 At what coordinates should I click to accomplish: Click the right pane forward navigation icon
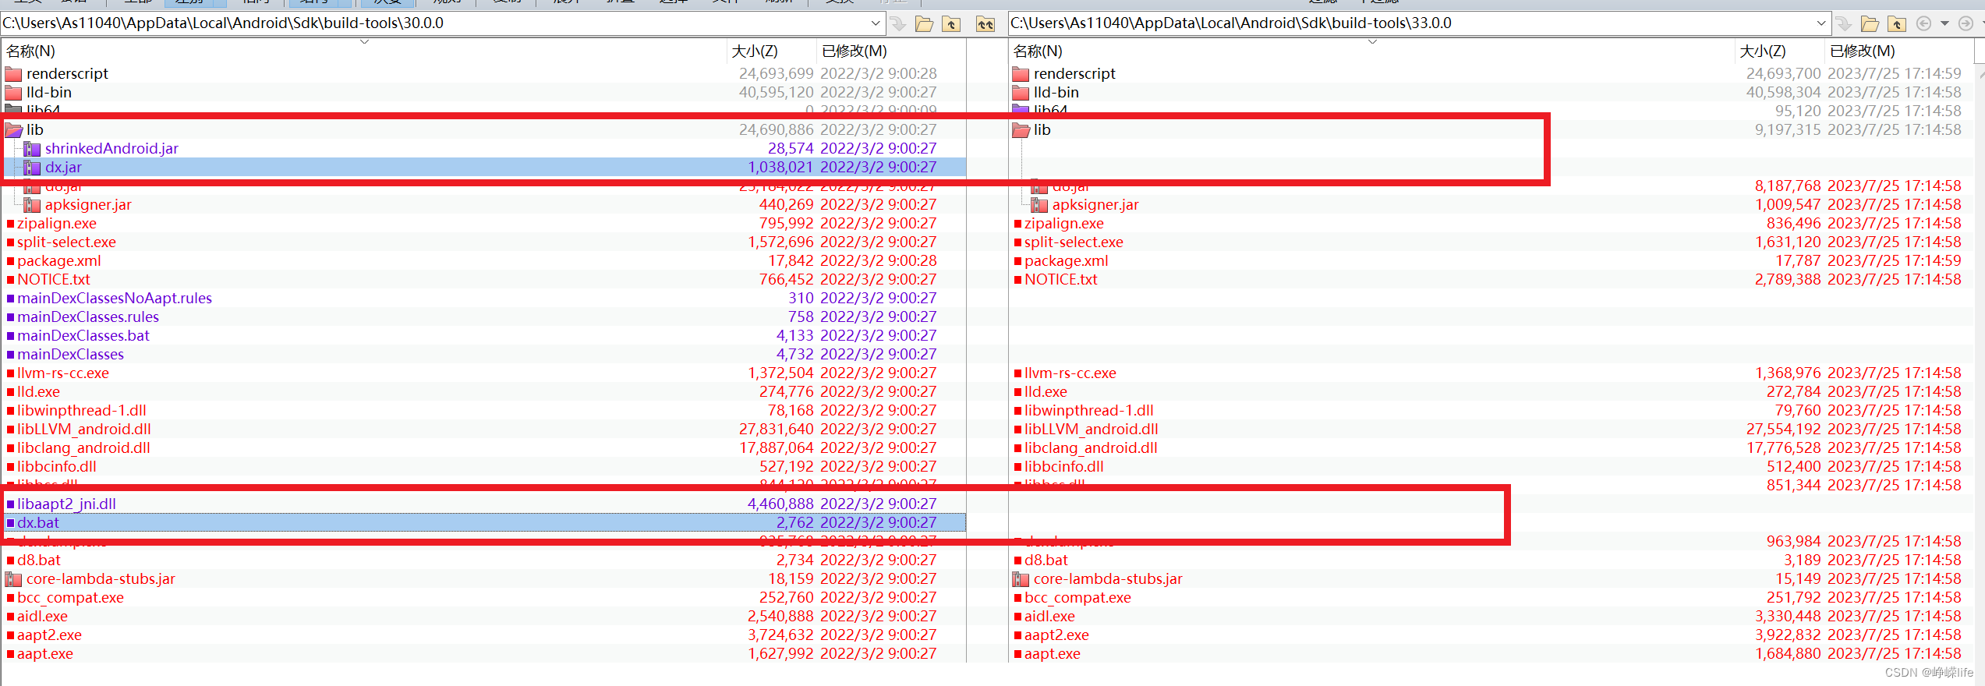click(1966, 23)
